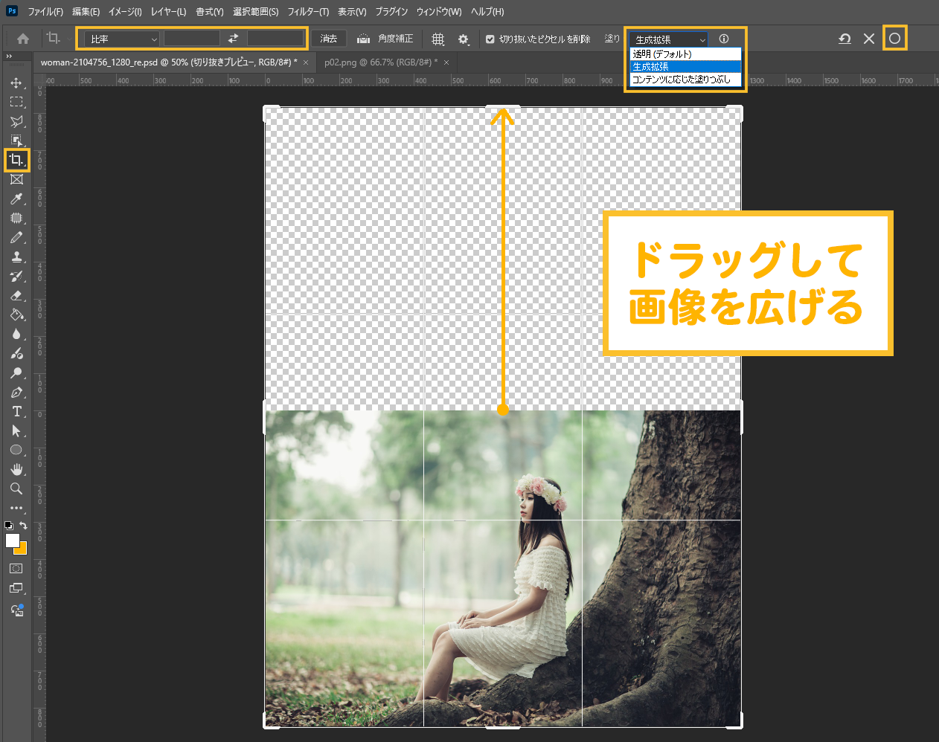Select the Dodge tool
Screen dimensions: 939x742
[x=16, y=372]
